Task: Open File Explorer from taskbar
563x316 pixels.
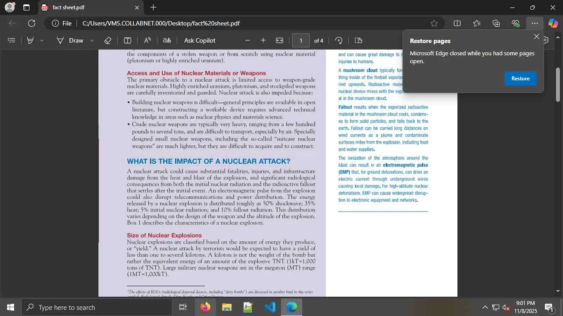Action: (x=227, y=307)
